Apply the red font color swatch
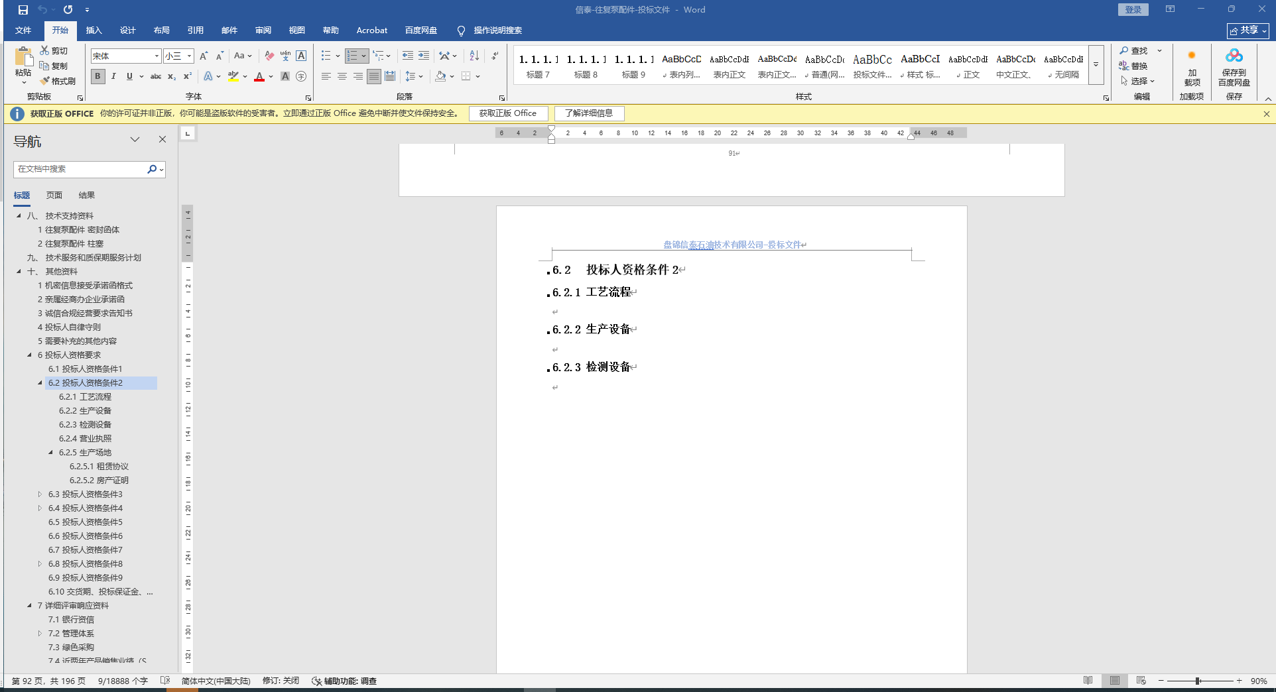 click(x=259, y=77)
